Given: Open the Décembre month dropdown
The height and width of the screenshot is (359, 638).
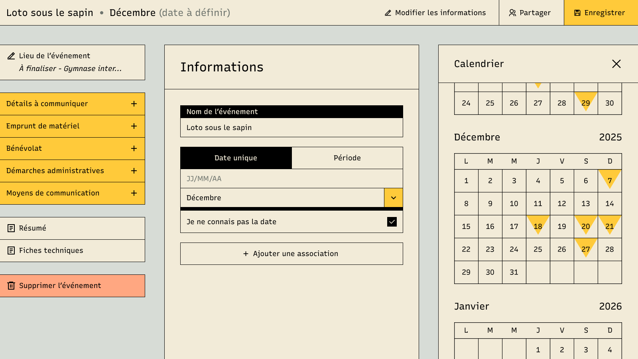Looking at the screenshot, I should click(393, 198).
